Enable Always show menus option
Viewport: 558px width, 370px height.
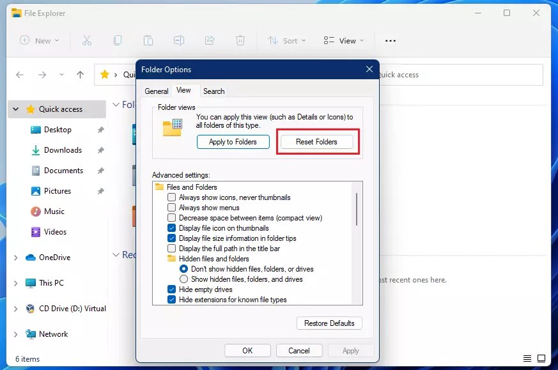click(171, 207)
